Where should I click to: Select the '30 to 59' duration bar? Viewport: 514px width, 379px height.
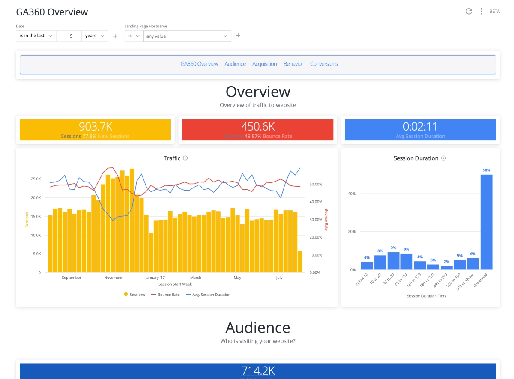[393, 261]
